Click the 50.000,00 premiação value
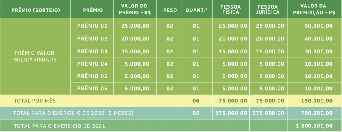This screenshot has height=132, width=342. tap(319, 26)
